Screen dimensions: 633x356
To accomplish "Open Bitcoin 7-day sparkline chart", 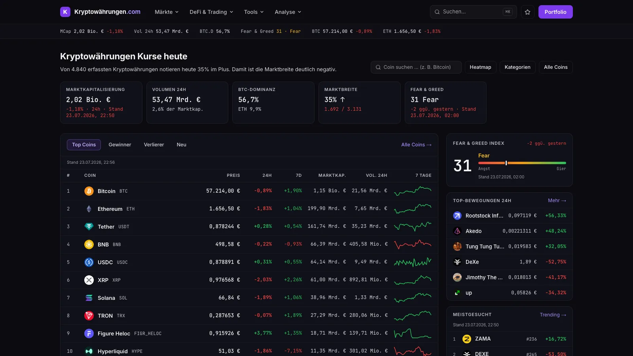I will (413, 191).
